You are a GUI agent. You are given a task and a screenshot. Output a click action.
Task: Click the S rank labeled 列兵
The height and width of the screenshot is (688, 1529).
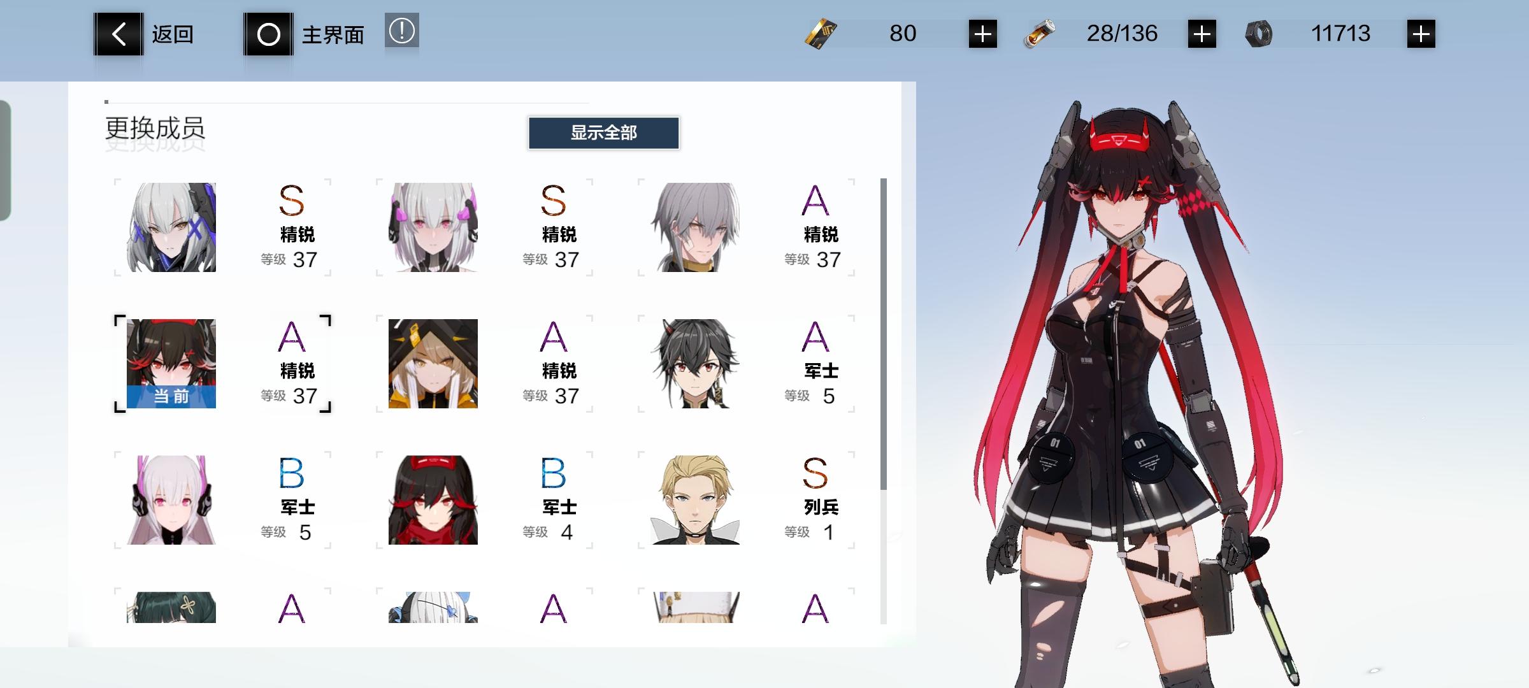pos(815,473)
